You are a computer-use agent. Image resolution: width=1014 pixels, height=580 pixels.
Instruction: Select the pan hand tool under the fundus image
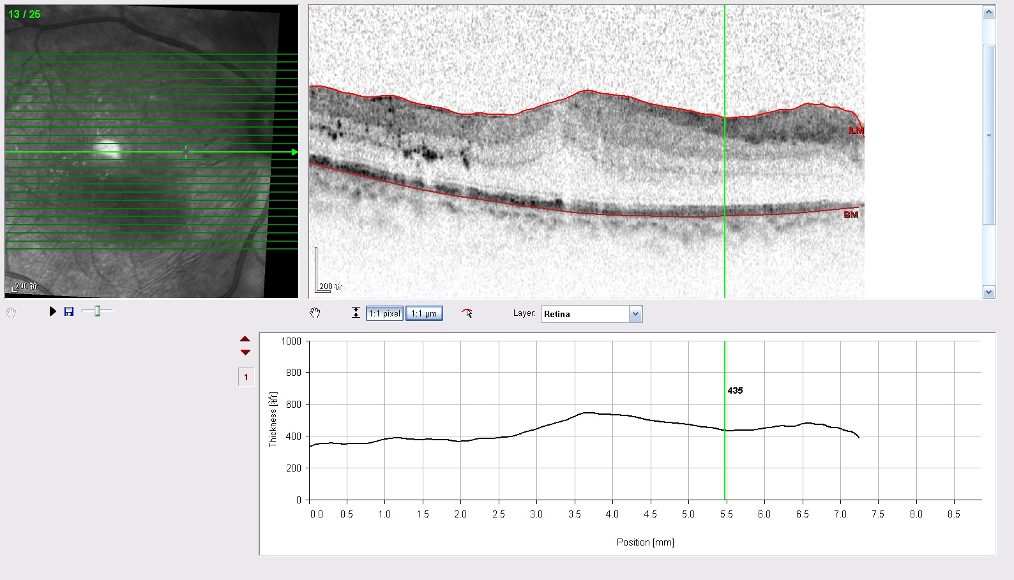coord(11,313)
